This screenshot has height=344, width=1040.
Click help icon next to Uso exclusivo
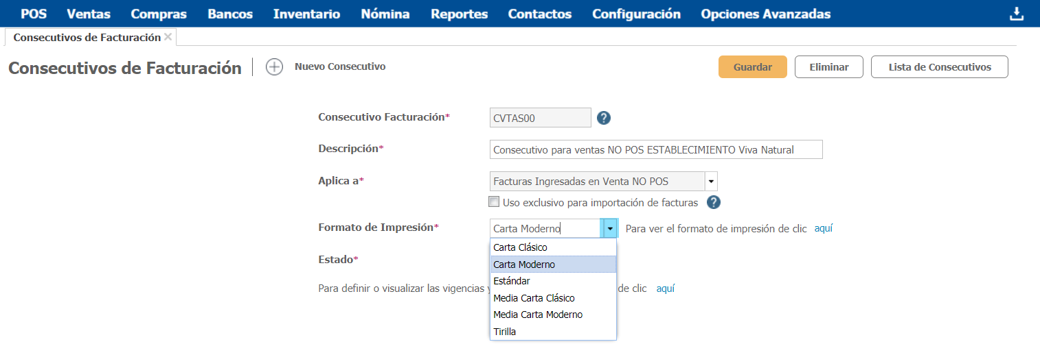(714, 202)
